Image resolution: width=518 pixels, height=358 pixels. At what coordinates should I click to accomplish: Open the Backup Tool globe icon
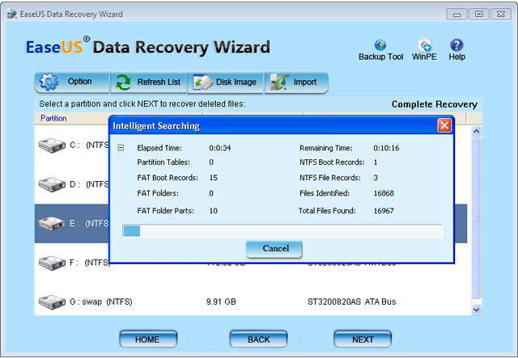380,45
